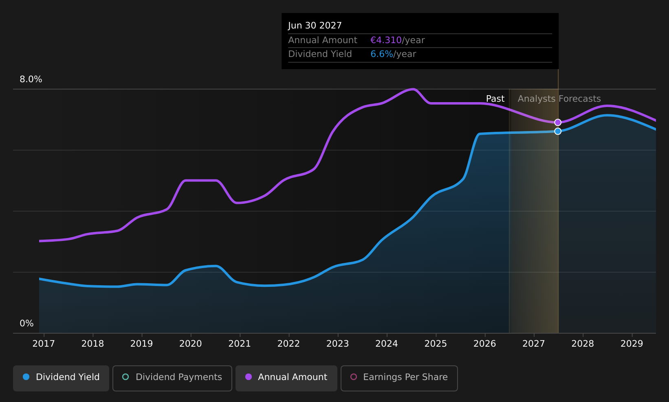Click the 2019 x-axis label
669x402 pixels.
pos(141,344)
